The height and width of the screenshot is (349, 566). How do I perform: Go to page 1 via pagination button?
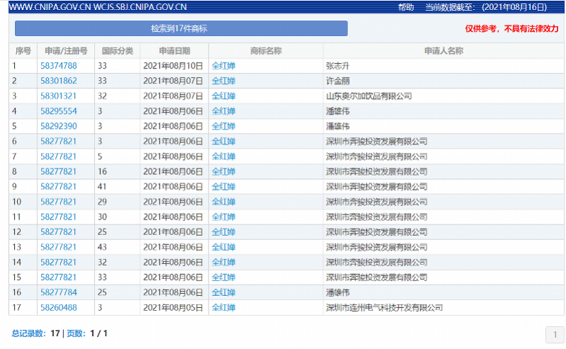click(x=555, y=334)
